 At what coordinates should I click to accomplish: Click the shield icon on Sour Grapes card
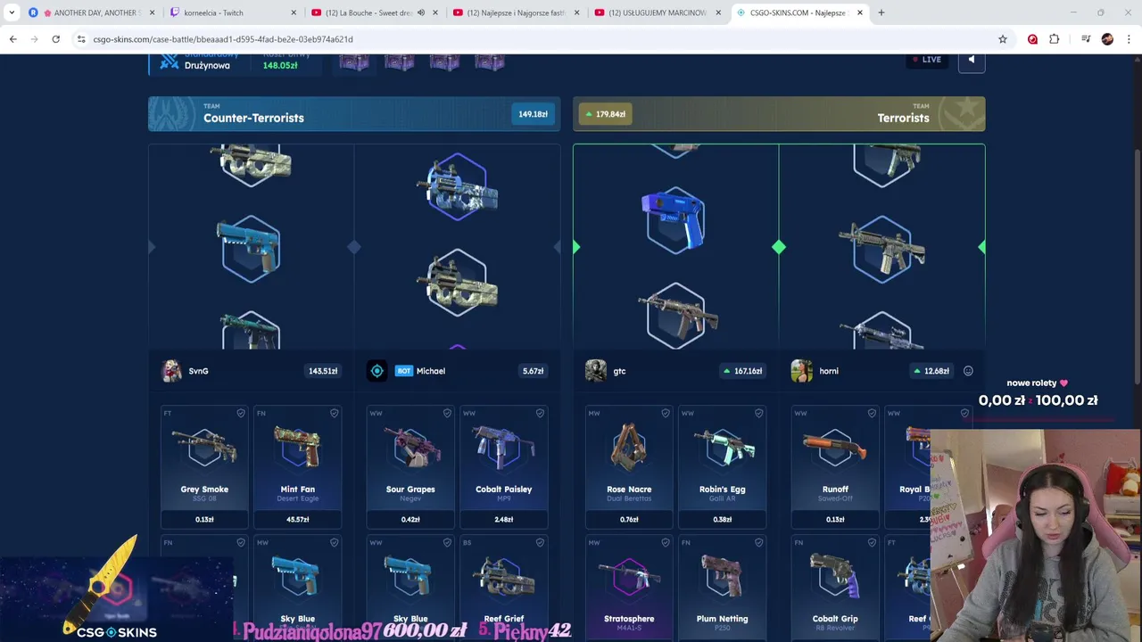click(x=447, y=413)
